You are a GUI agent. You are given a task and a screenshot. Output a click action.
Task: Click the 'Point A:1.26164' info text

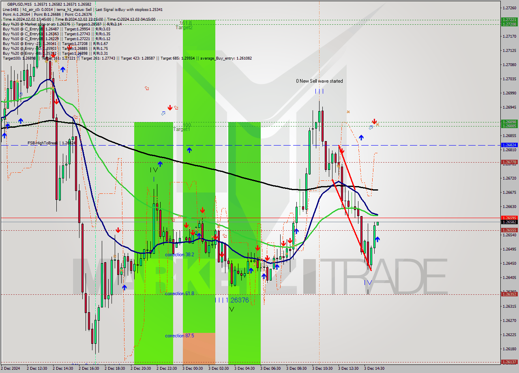click(17, 14)
